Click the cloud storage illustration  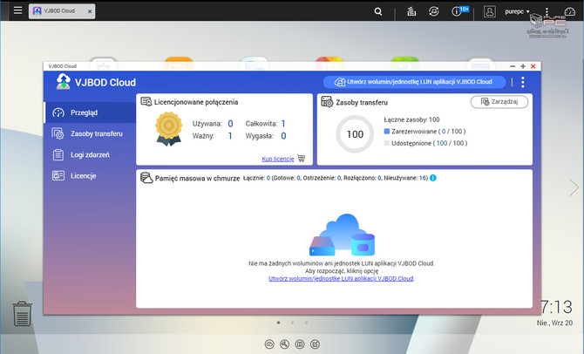point(342,235)
